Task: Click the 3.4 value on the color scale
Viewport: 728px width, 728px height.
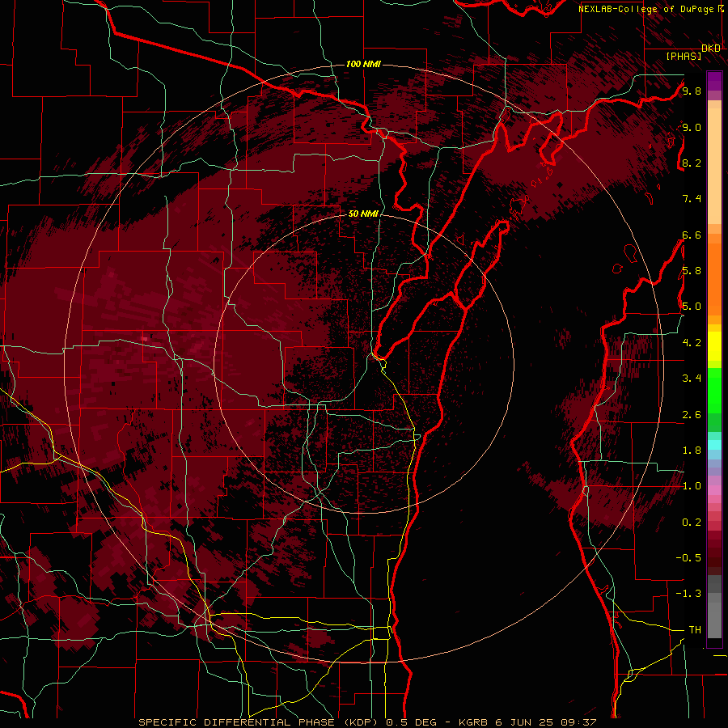Action: [692, 379]
